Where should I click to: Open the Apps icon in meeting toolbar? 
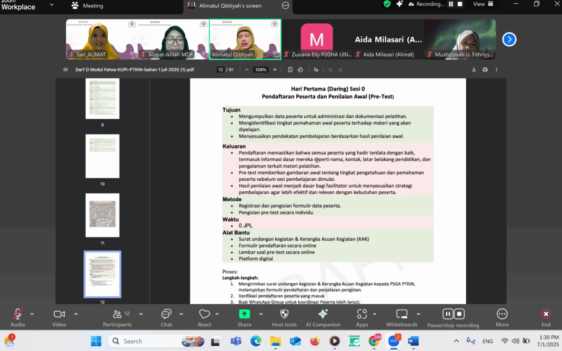point(362,314)
